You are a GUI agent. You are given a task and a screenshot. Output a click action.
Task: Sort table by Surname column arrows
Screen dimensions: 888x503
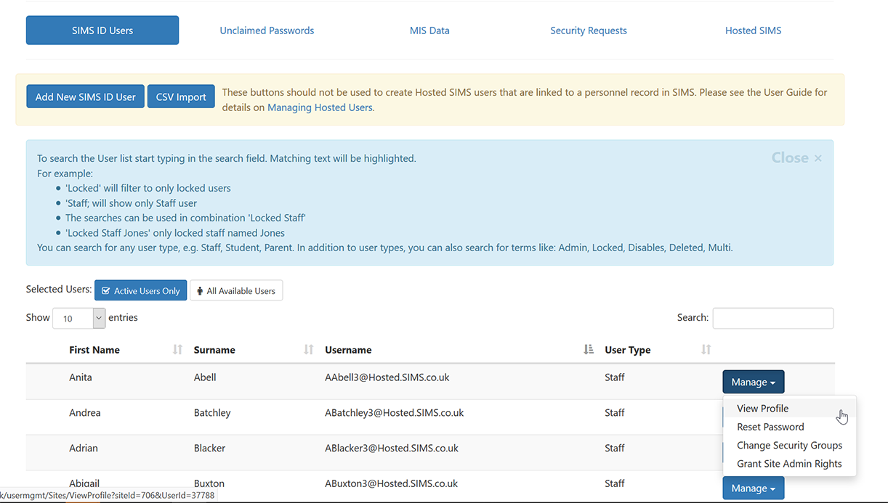coord(308,350)
